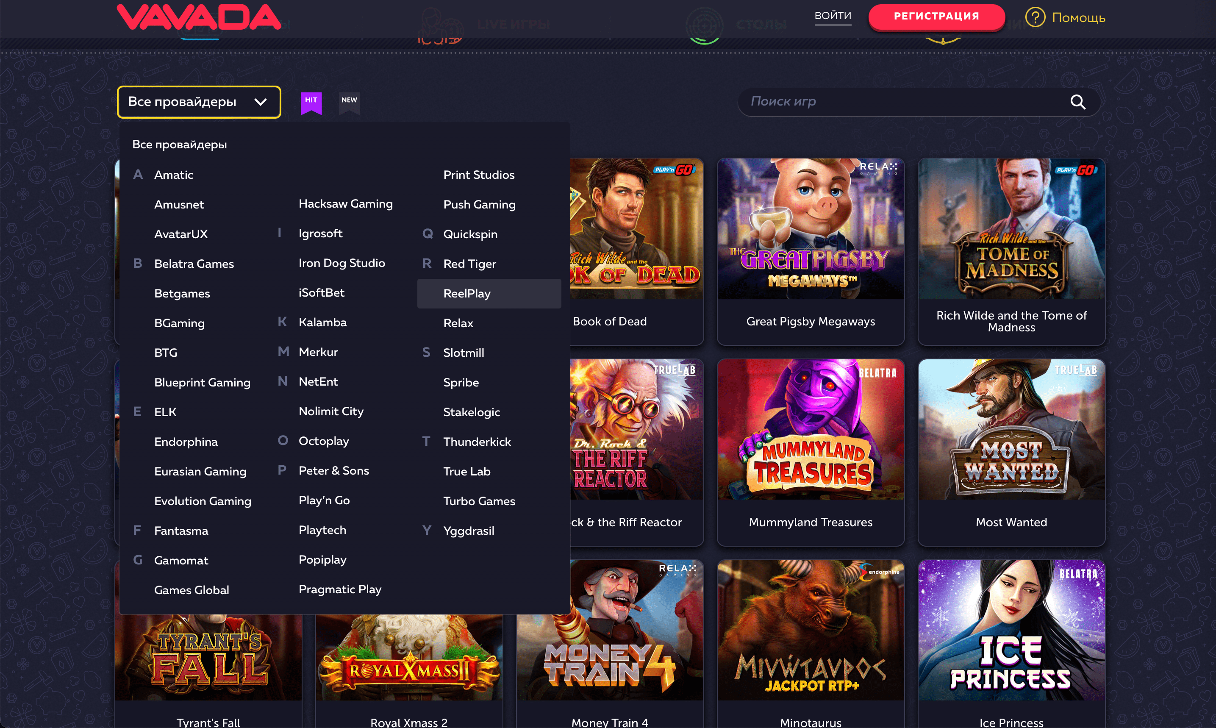Open Great Pigsby Megaways game thumbnail

pos(811,228)
